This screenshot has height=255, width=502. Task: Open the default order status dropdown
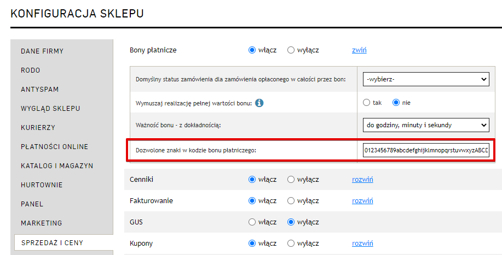click(x=425, y=80)
